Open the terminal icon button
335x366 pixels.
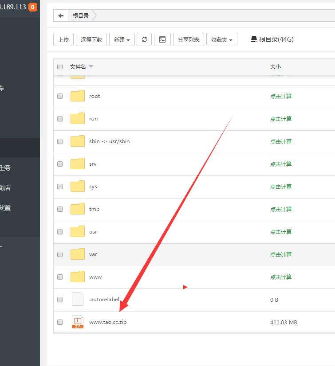pos(162,39)
